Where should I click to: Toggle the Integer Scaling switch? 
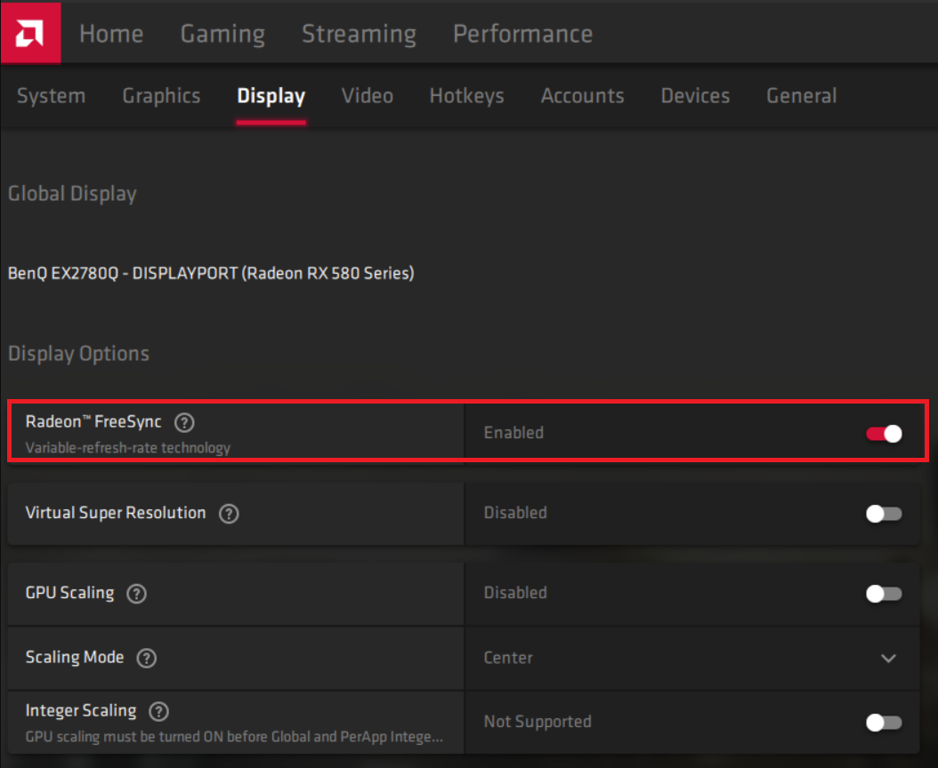pos(884,722)
